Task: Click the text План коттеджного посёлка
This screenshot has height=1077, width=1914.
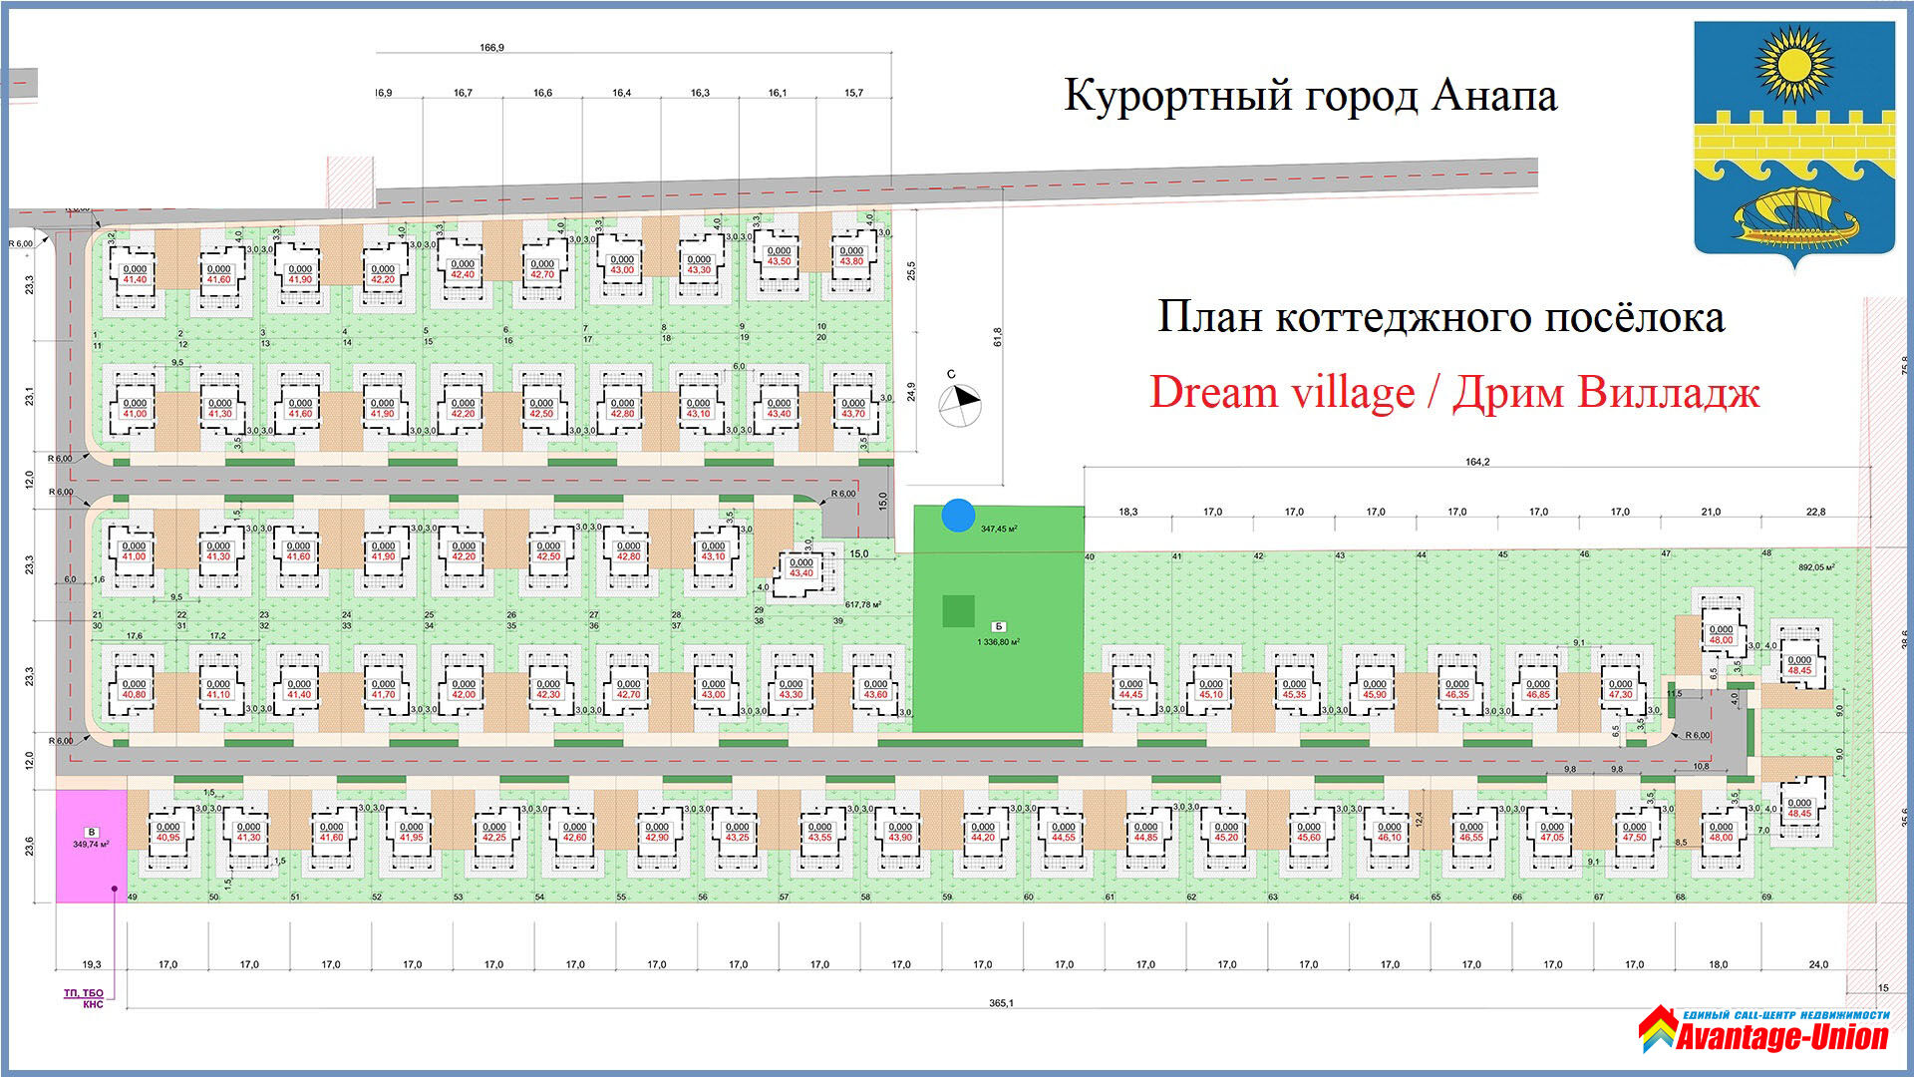Action: click(x=1440, y=317)
